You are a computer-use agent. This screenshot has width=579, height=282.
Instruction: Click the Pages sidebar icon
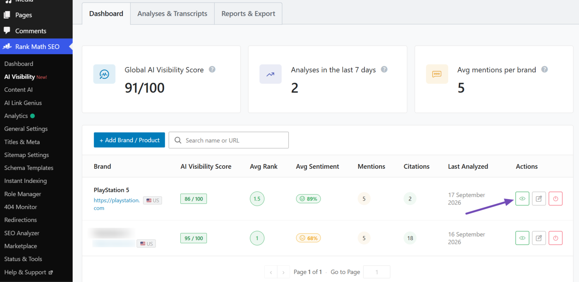click(x=7, y=15)
